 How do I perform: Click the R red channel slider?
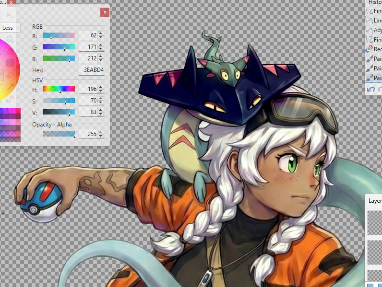59,35
